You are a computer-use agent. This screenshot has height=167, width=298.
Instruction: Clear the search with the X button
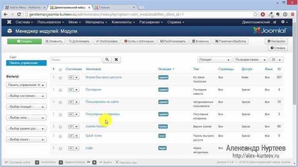[116, 60]
